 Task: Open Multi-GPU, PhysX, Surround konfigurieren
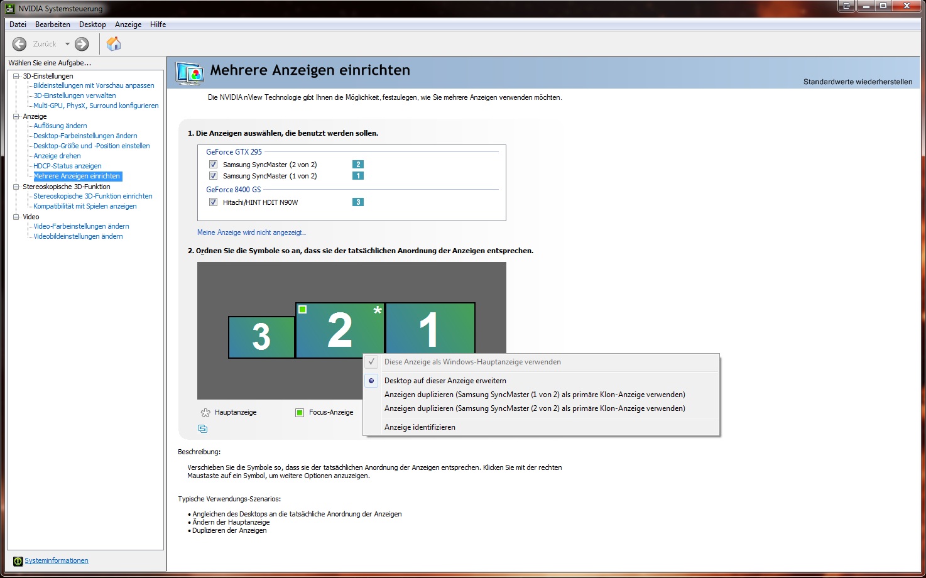pyautogui.click(x=96, y=106)
